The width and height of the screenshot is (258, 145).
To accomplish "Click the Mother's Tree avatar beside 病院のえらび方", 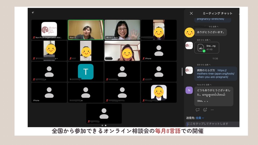I will [x=189, y=70].
